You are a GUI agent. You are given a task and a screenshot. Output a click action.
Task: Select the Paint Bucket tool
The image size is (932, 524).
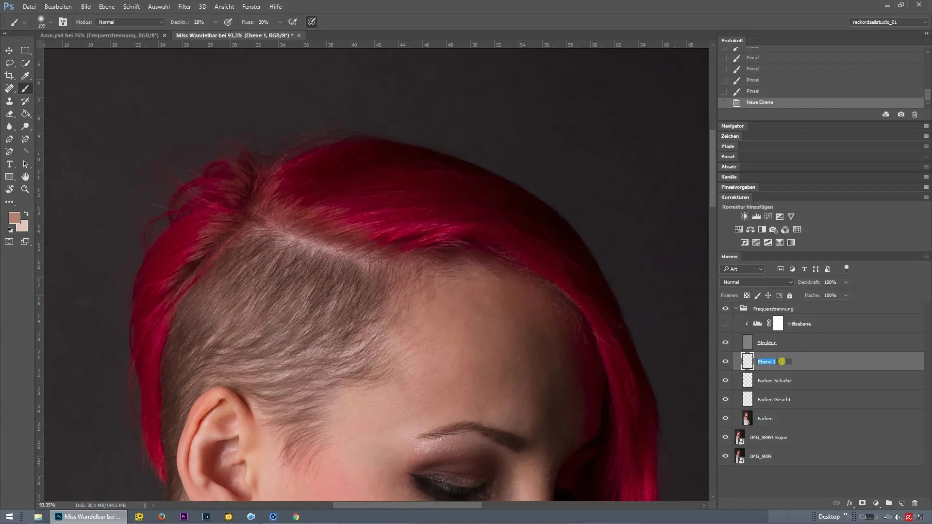coord(25,114)
